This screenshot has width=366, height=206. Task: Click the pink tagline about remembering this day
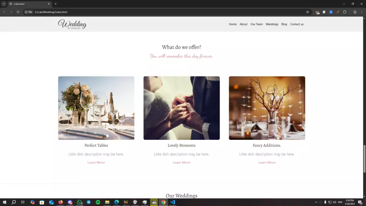pos(182,56)
